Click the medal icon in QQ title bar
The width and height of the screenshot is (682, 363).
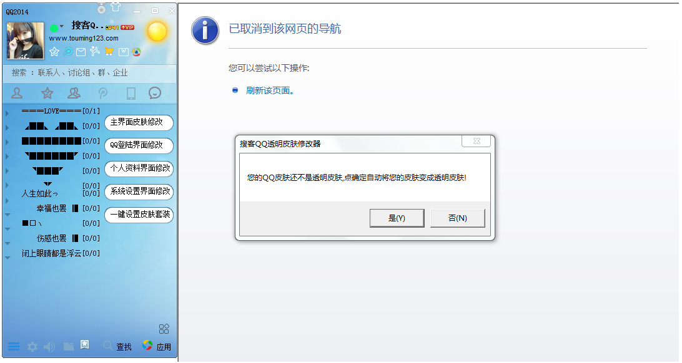point(101,8)
